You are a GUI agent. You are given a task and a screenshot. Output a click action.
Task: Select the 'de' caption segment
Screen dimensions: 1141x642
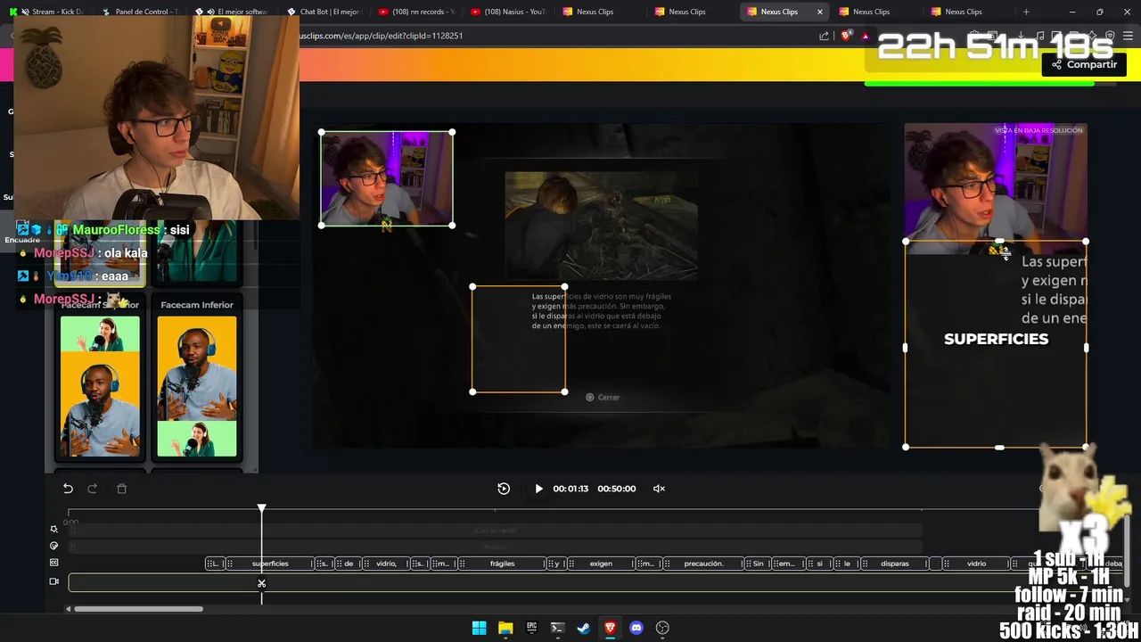tap(349, 564)
